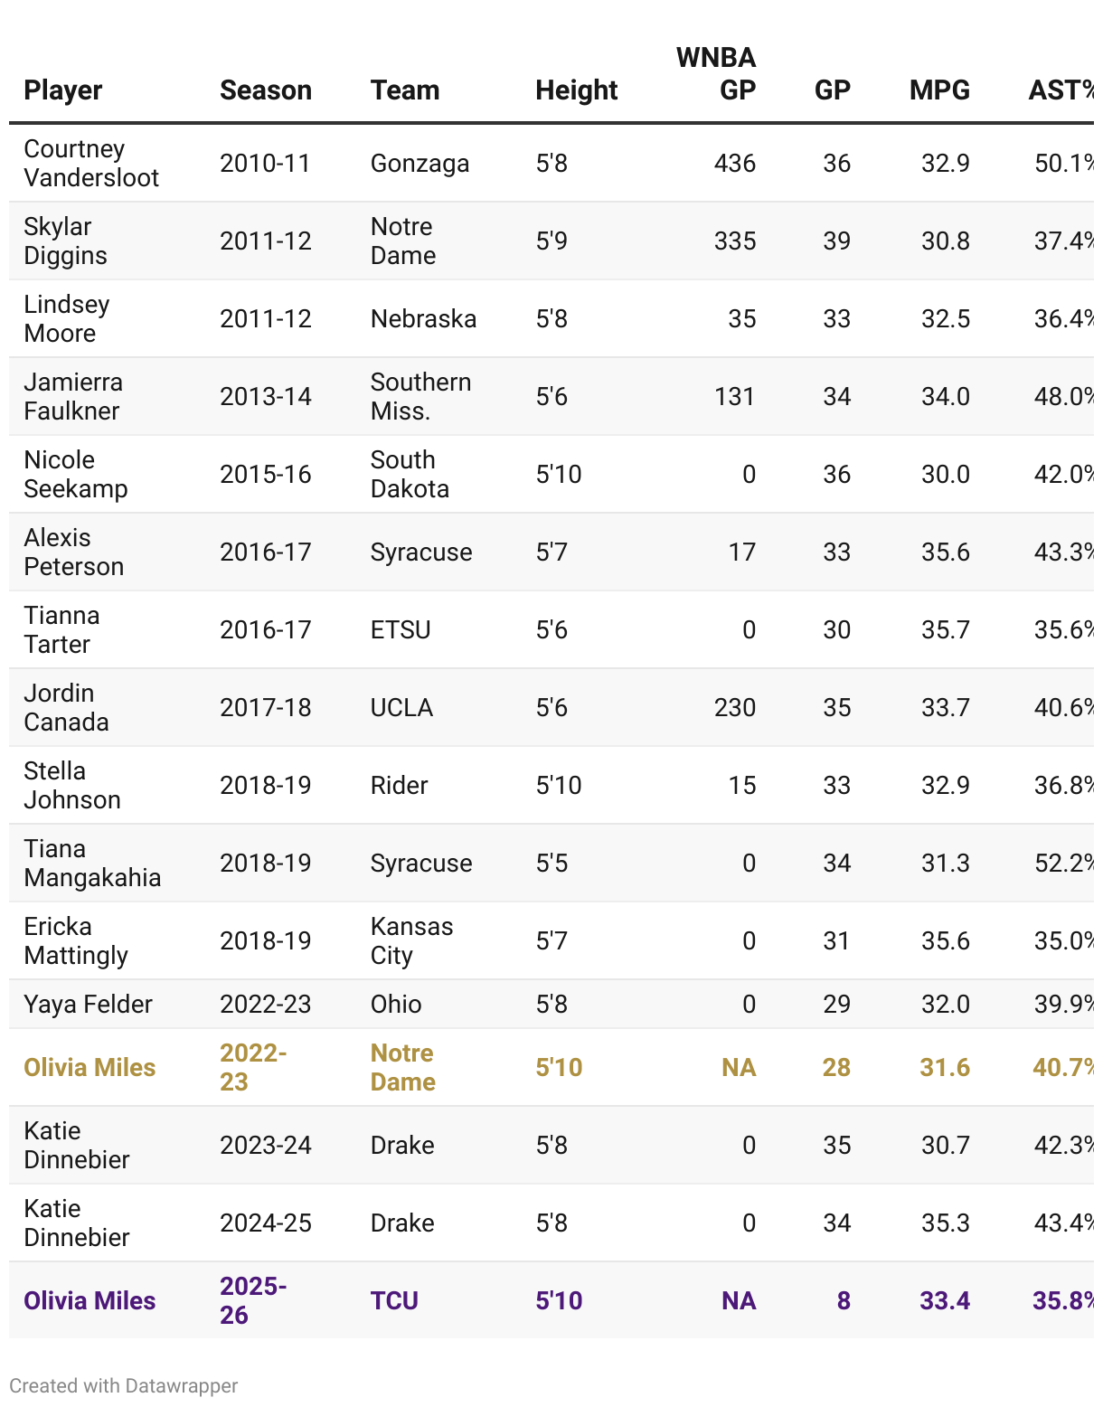Viewport: 1103px width, 1407px height.
Task: Select the Height column header
Action: (576, 90)
